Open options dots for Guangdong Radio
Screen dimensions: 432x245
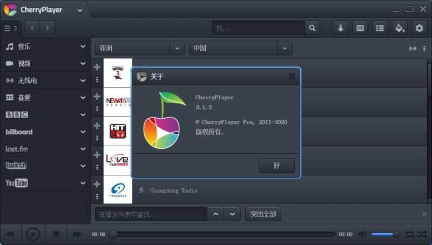pos(97,196)
